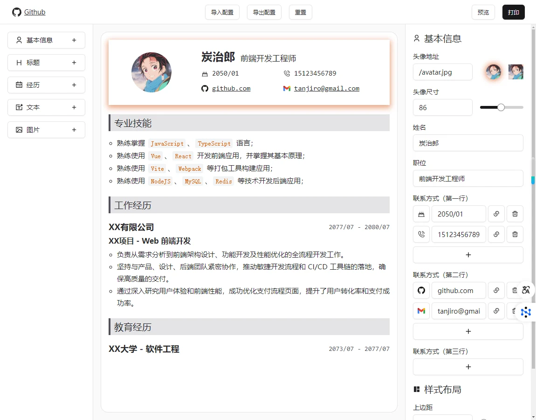Click the XX大学 - 软件工程 entry
The height and width of the screenshot is (420, 536).
coord(144,349)
